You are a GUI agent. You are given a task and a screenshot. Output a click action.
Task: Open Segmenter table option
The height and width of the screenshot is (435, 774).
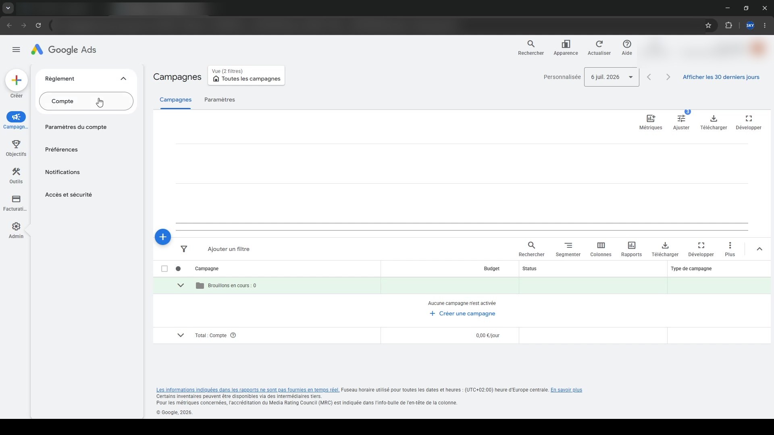pyautogui.click(x=568, y=249)
